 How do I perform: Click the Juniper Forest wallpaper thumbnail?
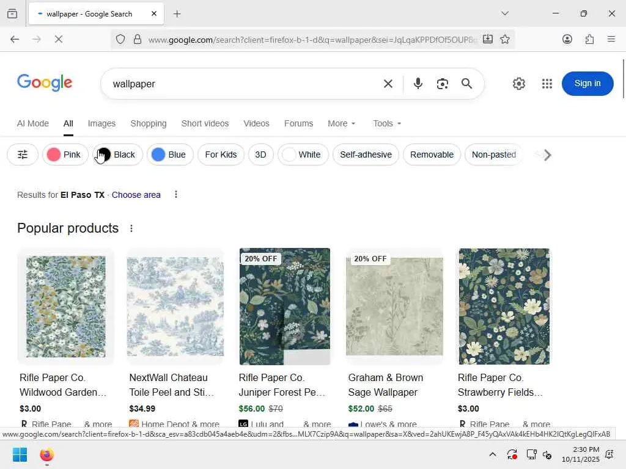(285, 307)
